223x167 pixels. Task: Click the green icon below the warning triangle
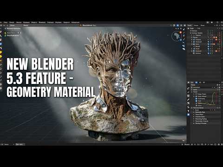tap(6, 35)
